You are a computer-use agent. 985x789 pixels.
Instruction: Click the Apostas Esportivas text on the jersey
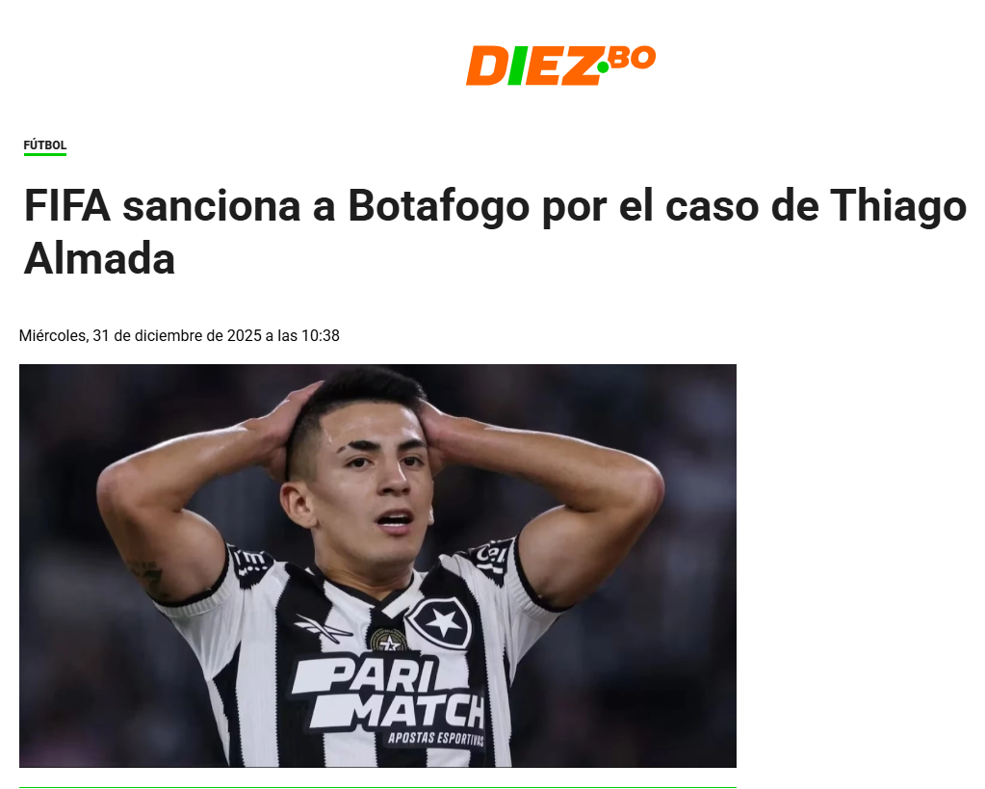point(435,739)
